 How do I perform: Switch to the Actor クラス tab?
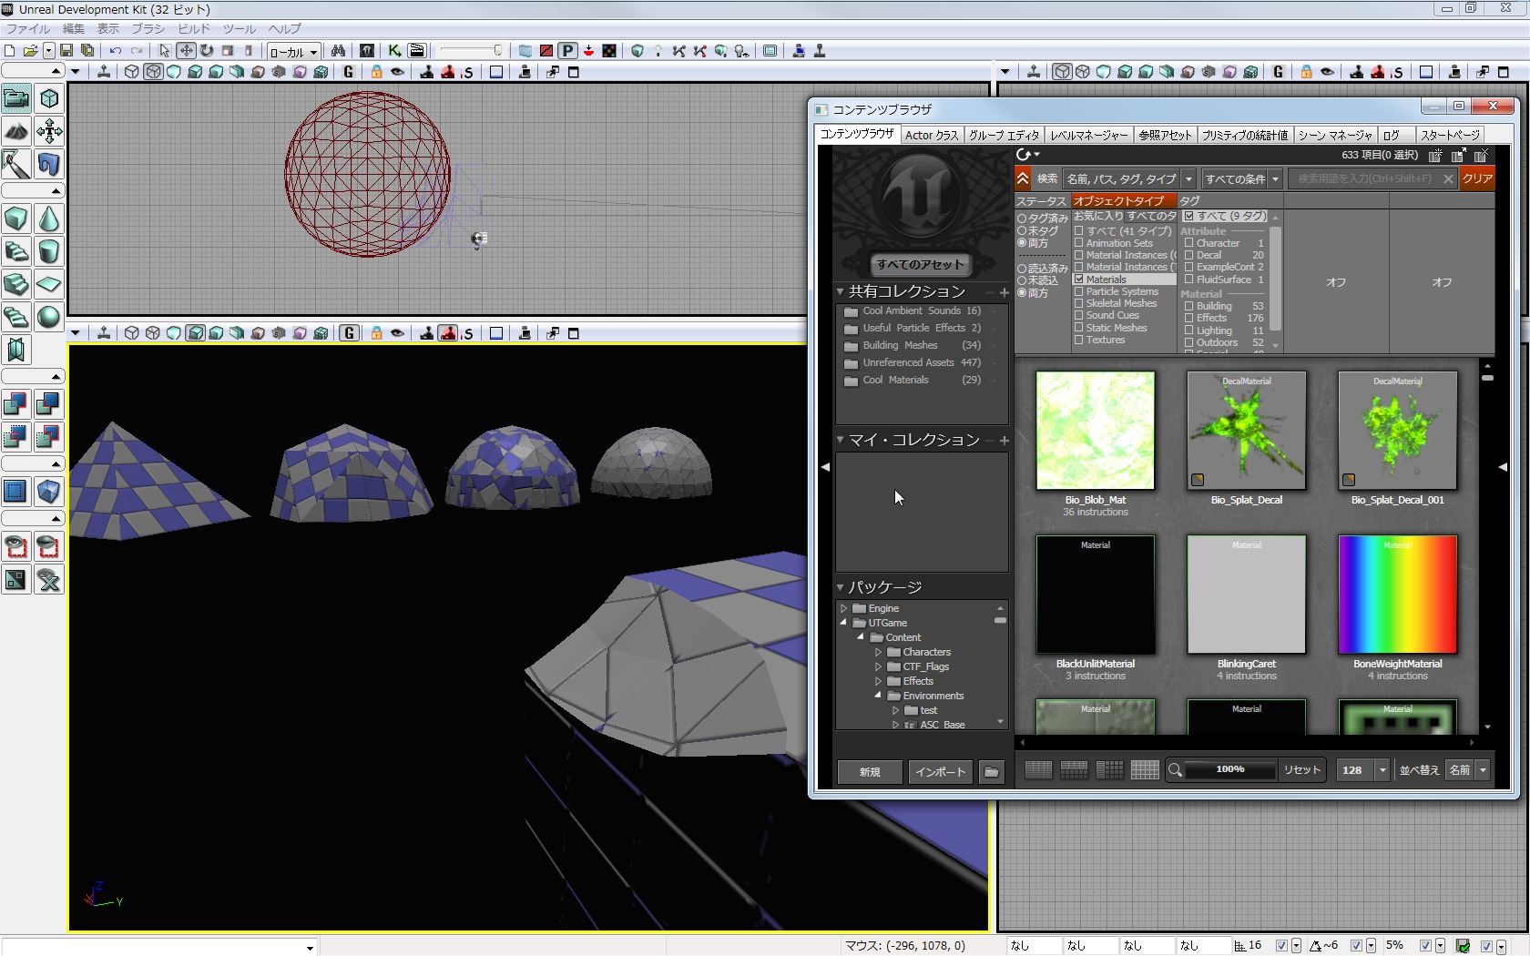[931, 135]
